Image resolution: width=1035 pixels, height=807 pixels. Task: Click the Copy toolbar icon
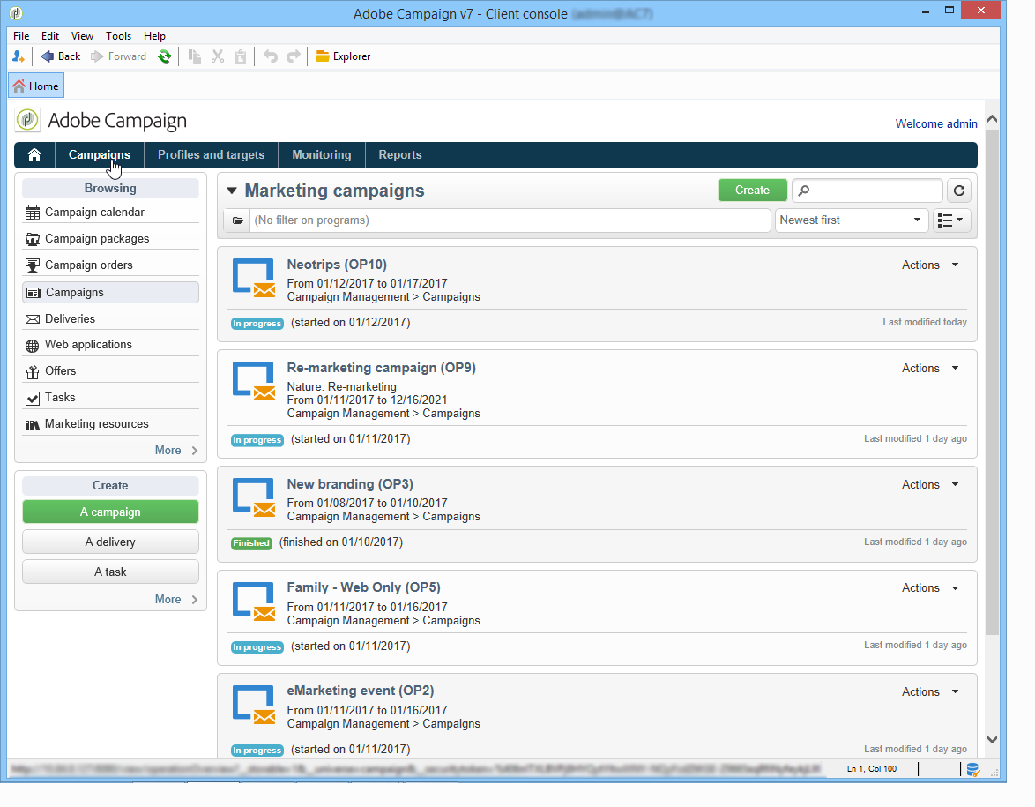point(194,56)
